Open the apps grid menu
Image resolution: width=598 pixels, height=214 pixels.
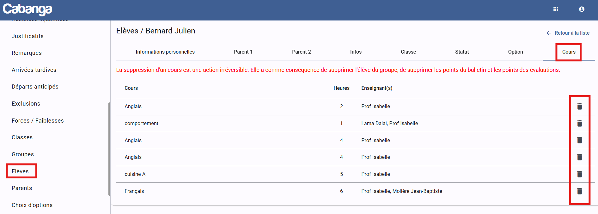[555, 9]
